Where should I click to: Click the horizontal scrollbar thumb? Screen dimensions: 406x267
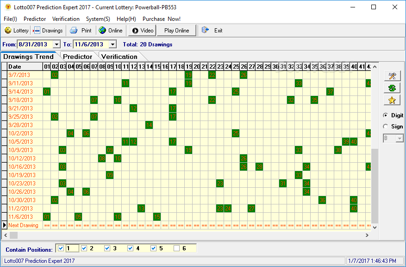tap(13, 235)
